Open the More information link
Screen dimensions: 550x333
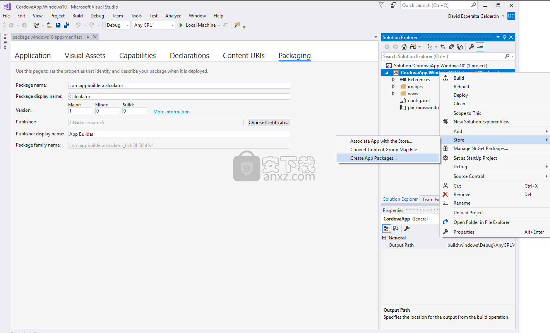(171, 112)
